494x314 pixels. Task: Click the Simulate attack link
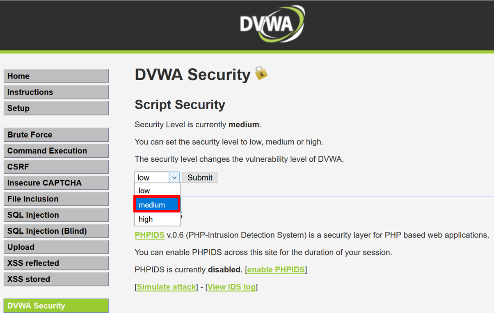(x=166, y=287)
